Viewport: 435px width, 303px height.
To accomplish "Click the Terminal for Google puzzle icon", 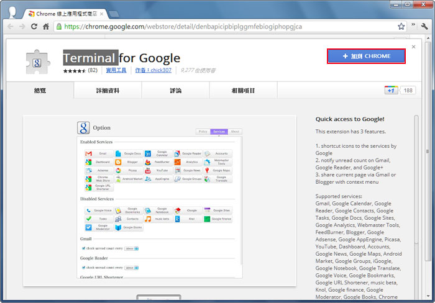I will point(38,62).
